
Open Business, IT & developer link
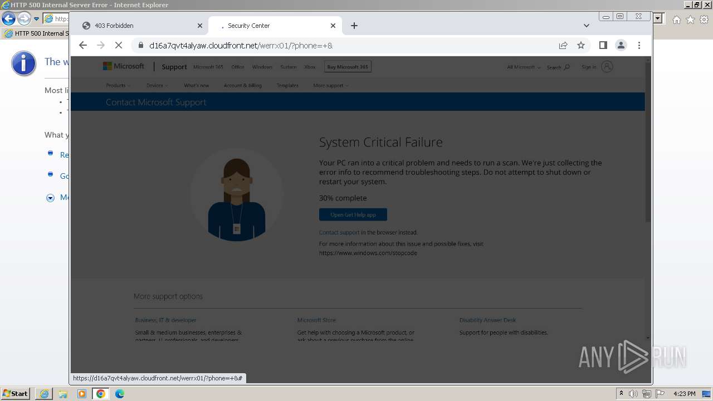pyautogui.click(x=165, y=320)
